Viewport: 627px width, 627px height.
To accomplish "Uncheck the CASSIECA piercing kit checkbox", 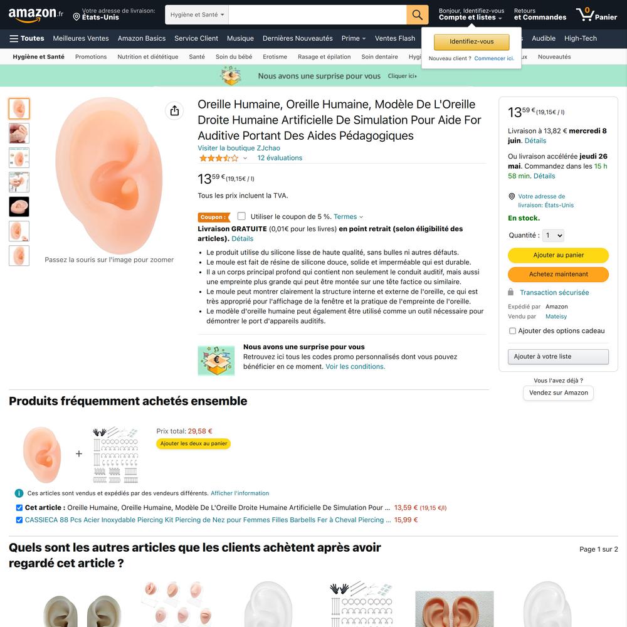I will [x=19, y=520].
